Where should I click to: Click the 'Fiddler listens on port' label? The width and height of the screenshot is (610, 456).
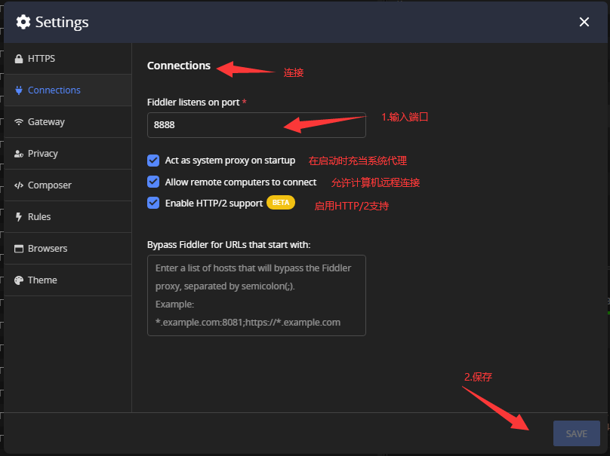click(193, 103)
